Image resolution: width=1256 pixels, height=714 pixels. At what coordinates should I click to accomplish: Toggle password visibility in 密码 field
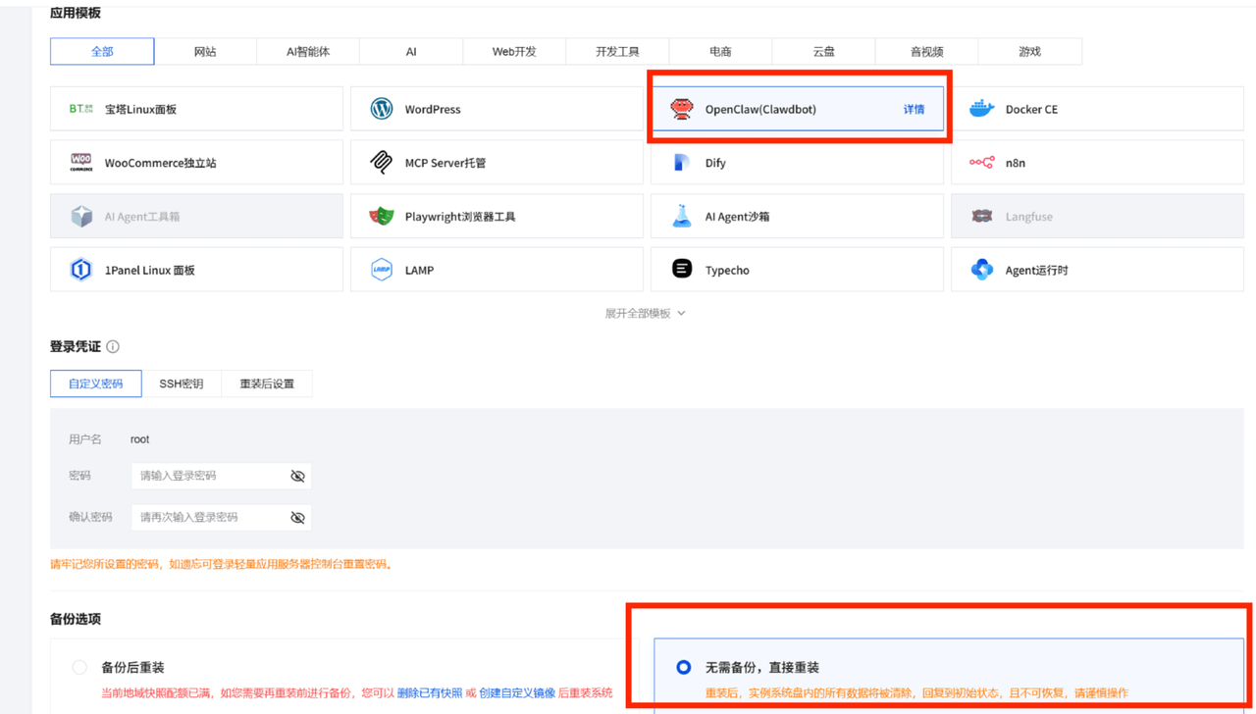tap(297, 476)
